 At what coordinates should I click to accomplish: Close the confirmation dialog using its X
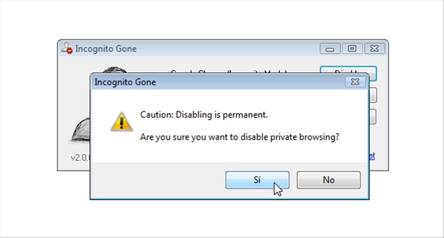tap(355, 82)
